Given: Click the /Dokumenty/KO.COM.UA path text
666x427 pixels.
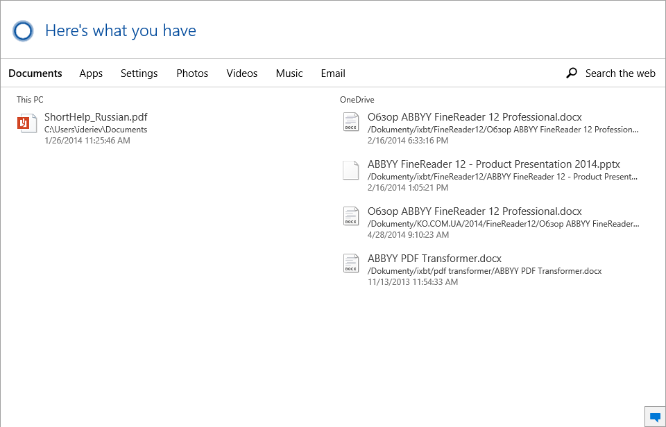Looking at the screenshot, I should (503, 224).
